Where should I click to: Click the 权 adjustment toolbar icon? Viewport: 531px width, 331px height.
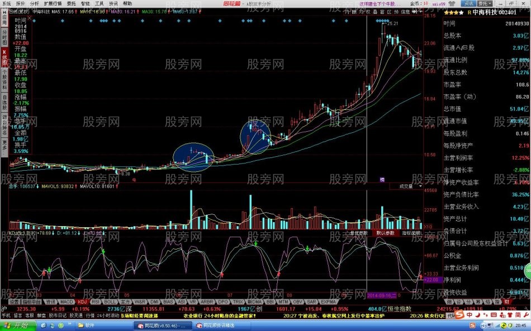click(x=368, y=12)
